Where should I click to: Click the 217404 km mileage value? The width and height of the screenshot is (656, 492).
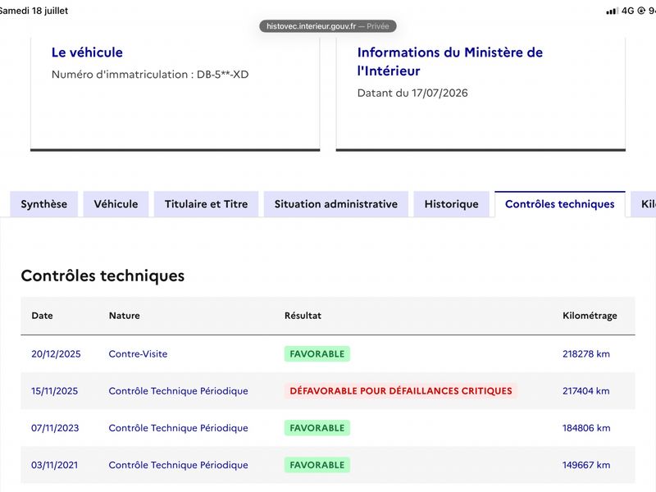click(586, 391)
